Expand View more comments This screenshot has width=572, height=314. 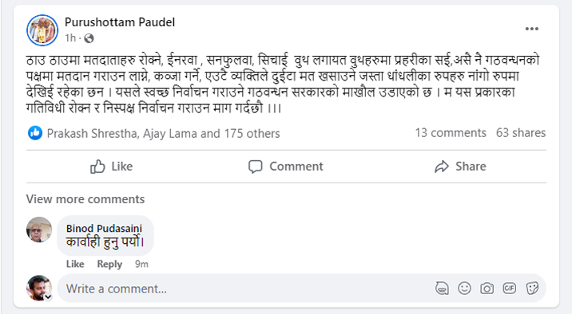85,199
